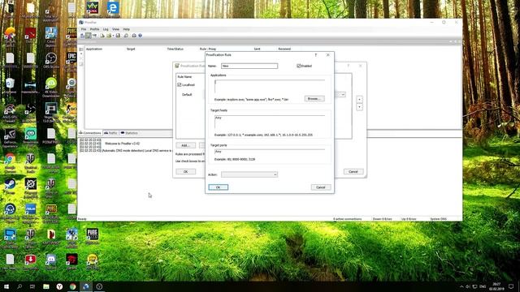
Task: Move rule up with the up arrow button
Action: point(359,99)
